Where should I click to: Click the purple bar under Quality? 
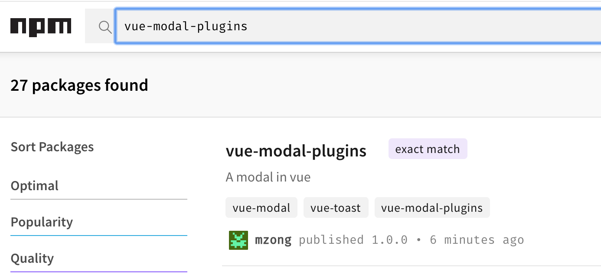[99, 272]
